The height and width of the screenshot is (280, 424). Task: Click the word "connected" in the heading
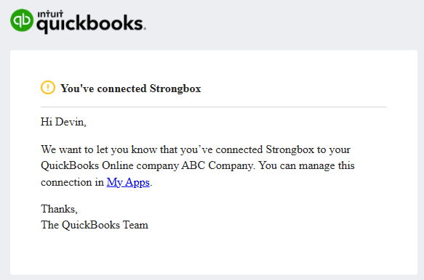[121, 88]
